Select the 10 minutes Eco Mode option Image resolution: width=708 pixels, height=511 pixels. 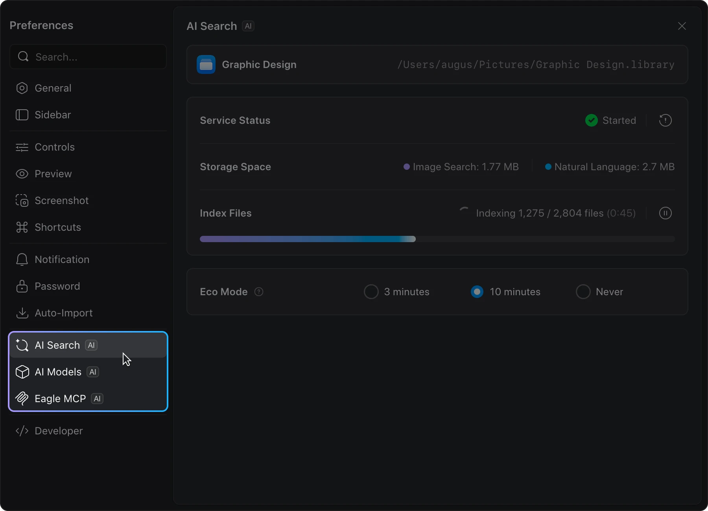click(x=477, y=292)
